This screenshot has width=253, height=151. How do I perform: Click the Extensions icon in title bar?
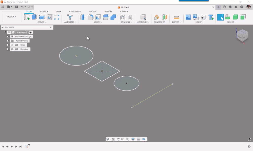click(224, 7)
